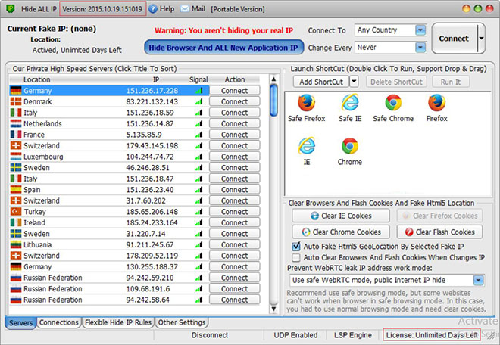500x345 pixels.
Task: Click LSP Engine in status bar
Action: (353, 335)
